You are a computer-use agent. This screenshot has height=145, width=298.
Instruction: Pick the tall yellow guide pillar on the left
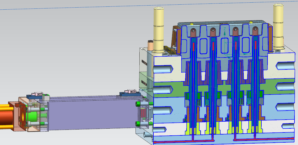click(159, 30)
